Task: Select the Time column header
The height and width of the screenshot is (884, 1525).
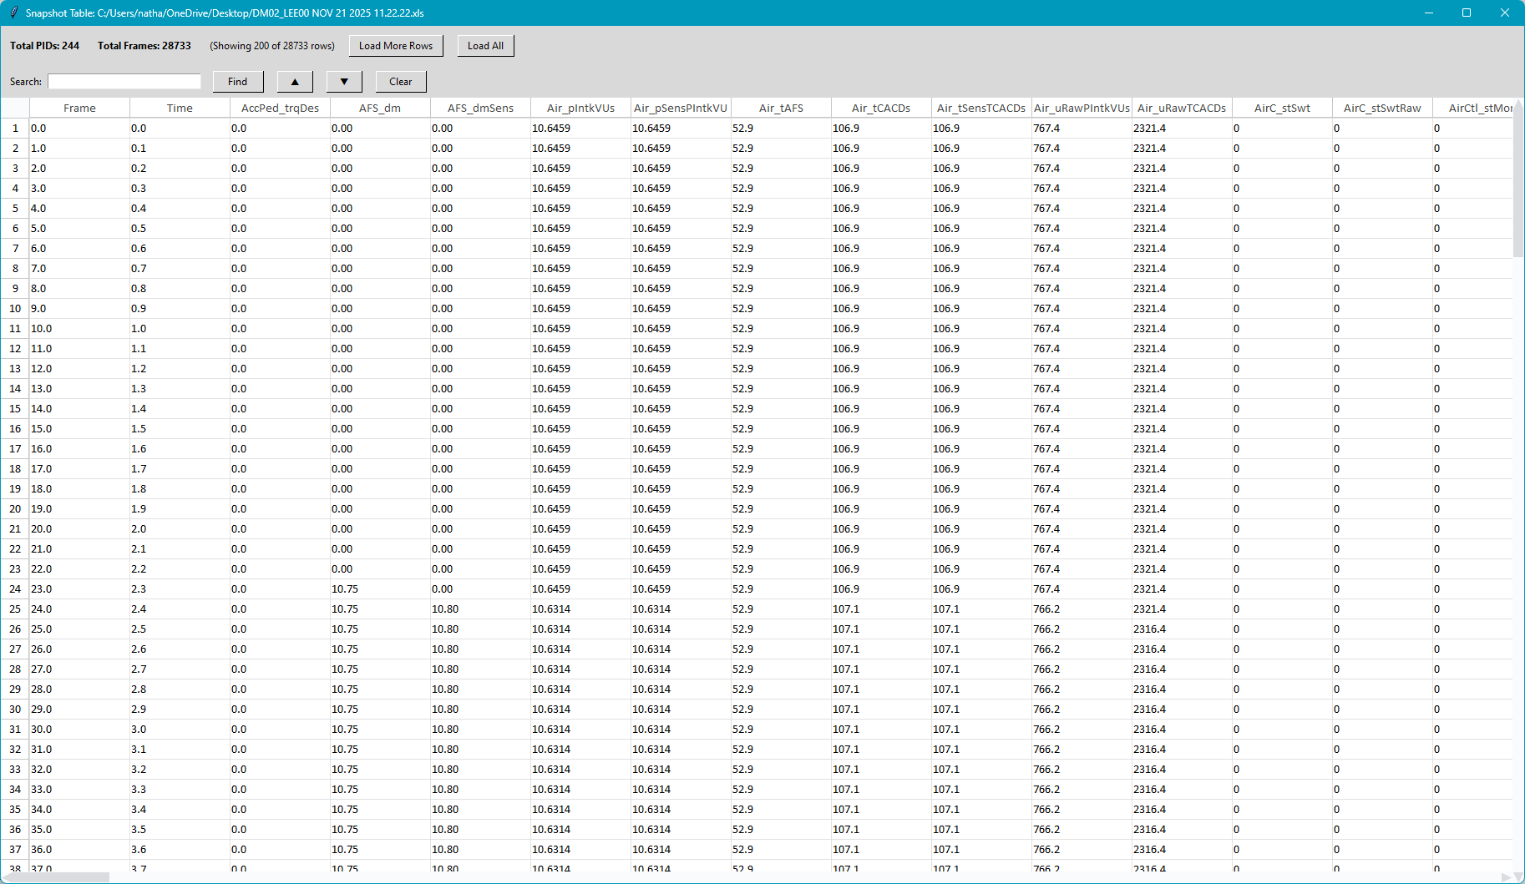Action: point(180,108)
